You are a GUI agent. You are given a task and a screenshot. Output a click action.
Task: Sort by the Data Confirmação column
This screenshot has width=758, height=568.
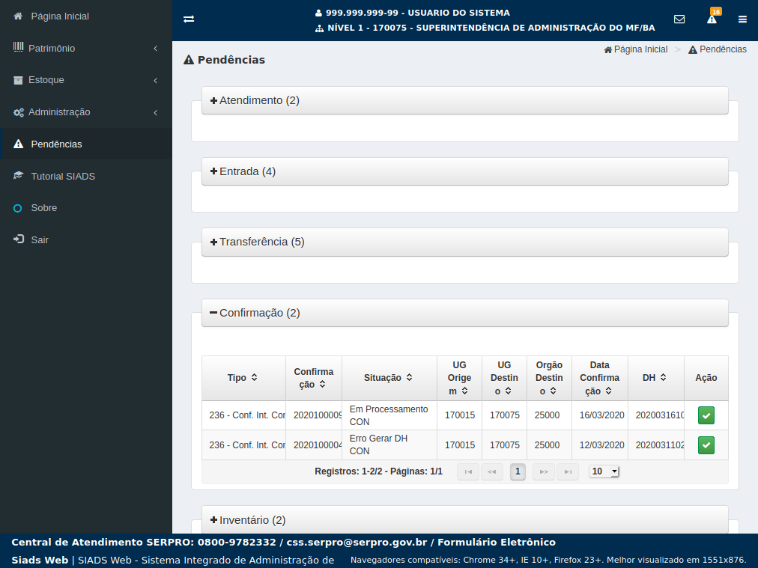[x=599, y=378]
